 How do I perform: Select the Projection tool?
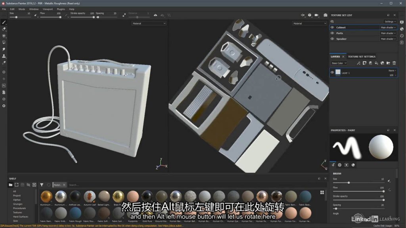click(x=4, y=36)
